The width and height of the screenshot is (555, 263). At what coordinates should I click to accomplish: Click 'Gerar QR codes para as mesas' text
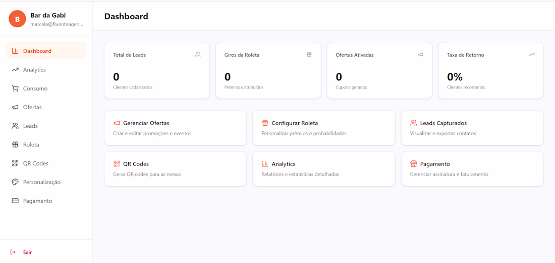(147, 174)
